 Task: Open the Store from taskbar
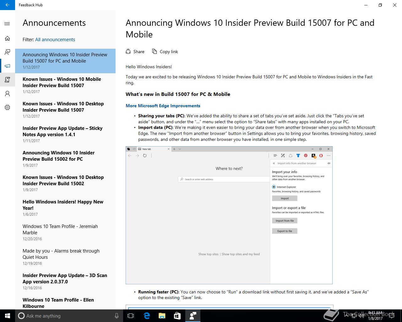tap(177, 316)
